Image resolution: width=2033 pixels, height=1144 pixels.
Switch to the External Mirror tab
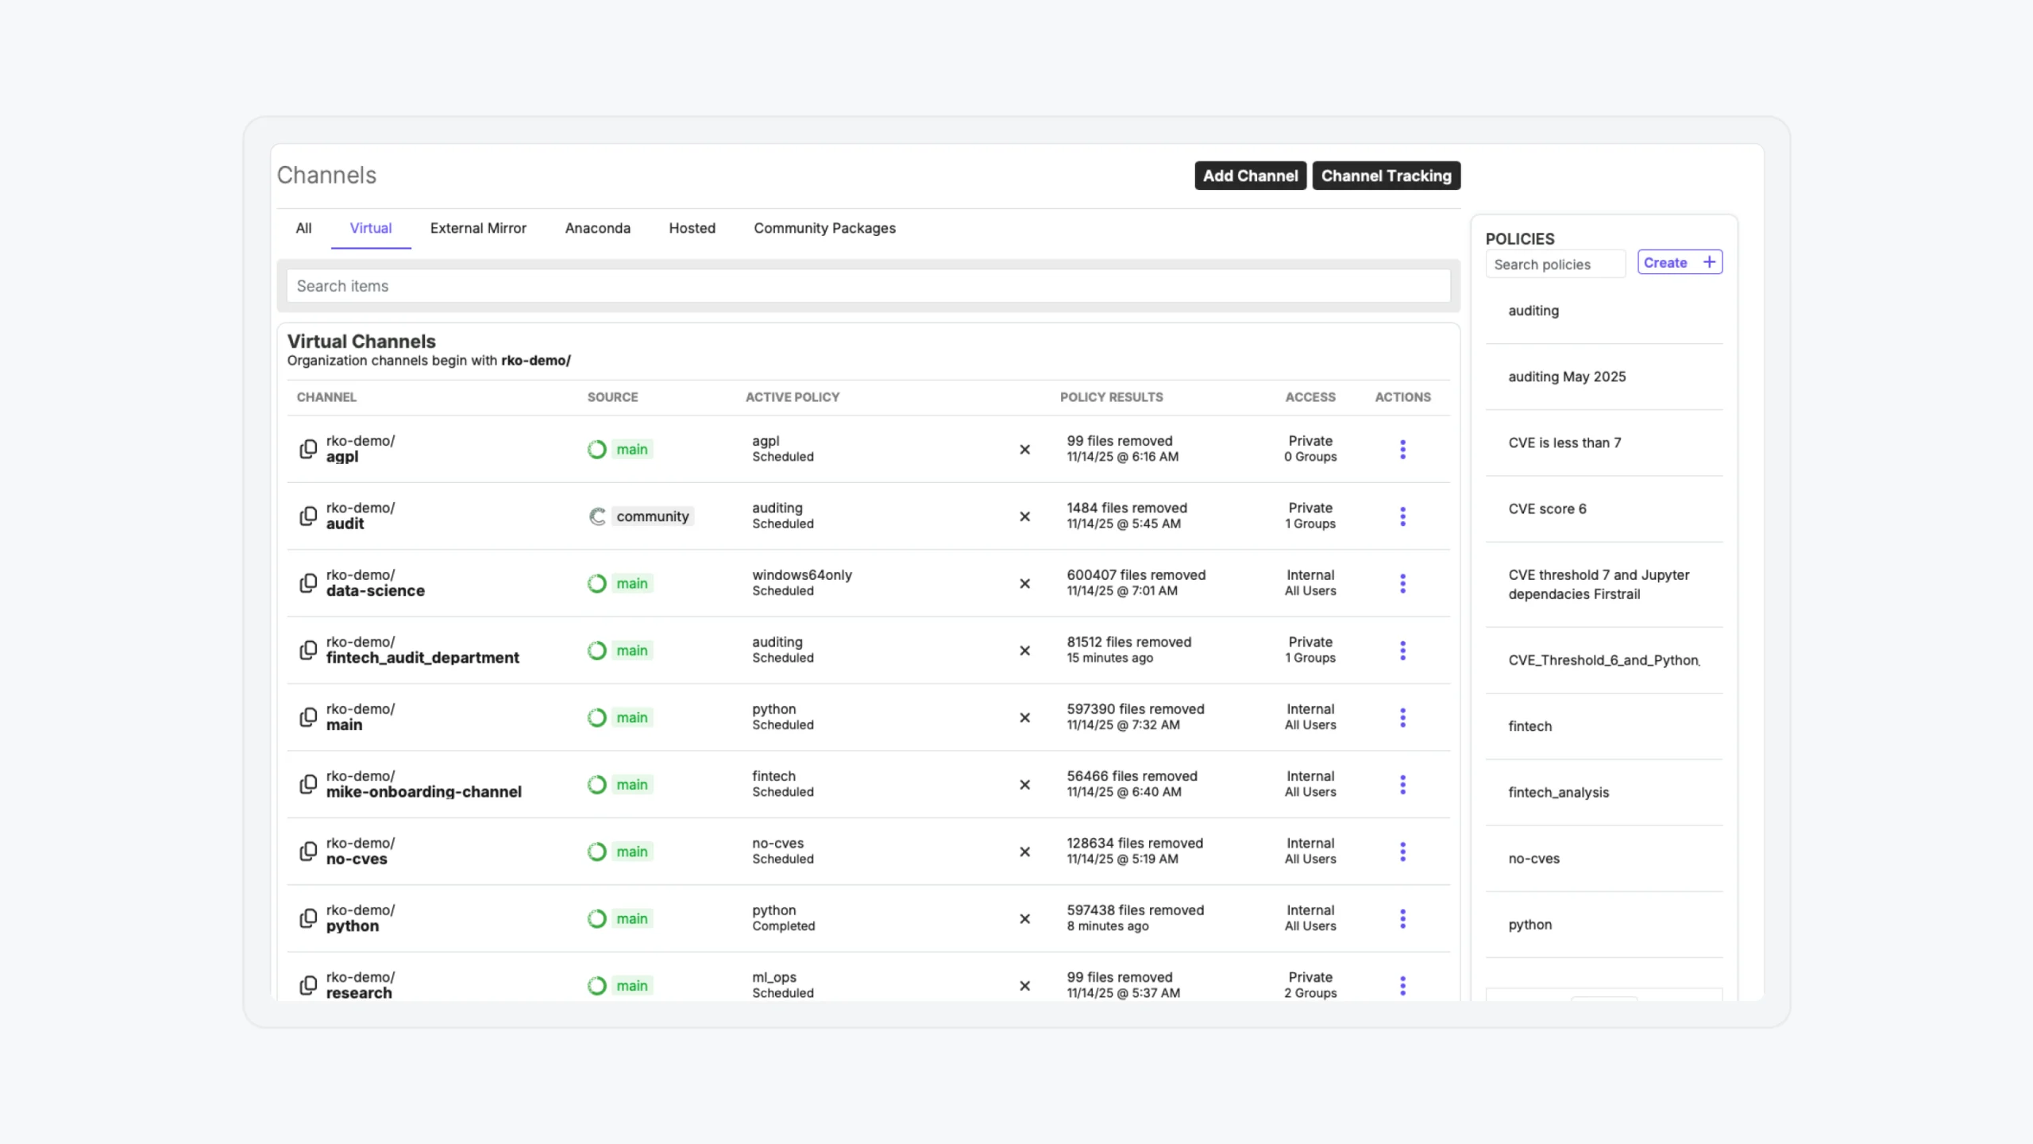(478, 229)
